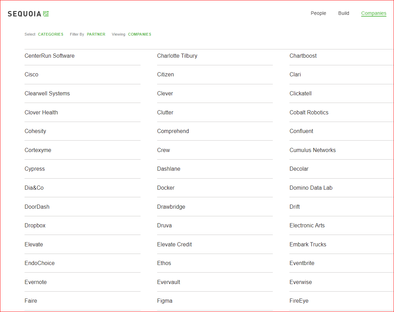This screenshot has width=394, height=312.
Task: Open Crew company page
Action: point(163,150)
